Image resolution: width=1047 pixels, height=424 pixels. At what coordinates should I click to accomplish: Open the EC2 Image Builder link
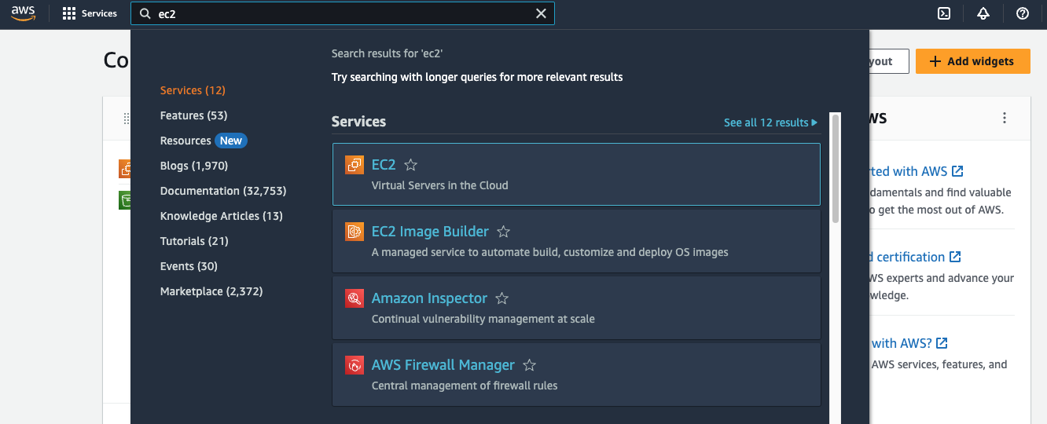(430, 232)
